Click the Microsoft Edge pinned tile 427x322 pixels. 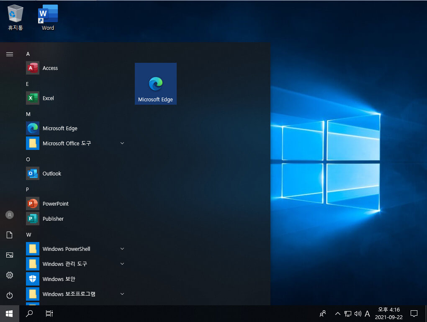[155, 84]
